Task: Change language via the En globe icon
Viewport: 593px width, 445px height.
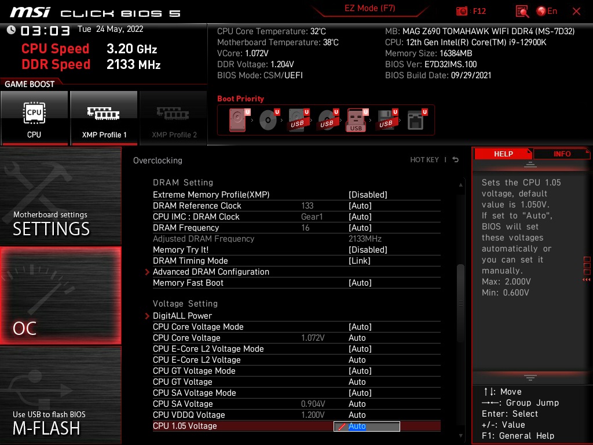Action: [x=547, y=12]
